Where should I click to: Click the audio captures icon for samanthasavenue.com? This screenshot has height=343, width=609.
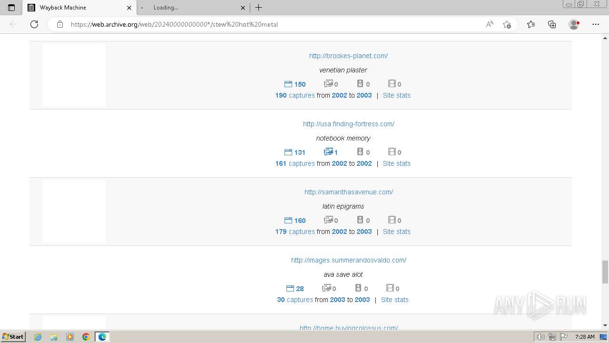pyautogui.click(x=360, y=220)
